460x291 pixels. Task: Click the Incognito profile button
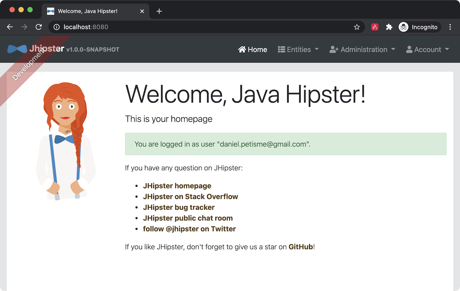[419, 27]
